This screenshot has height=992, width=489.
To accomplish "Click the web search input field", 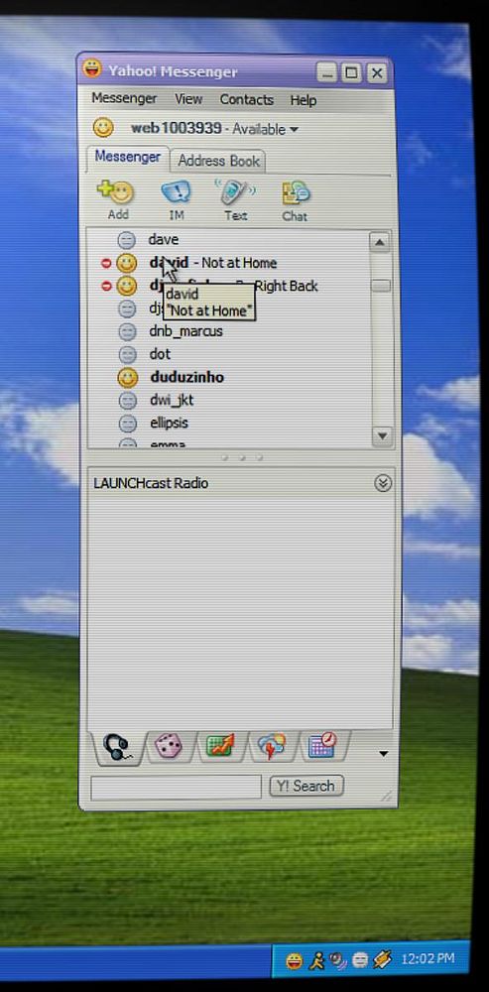I will coord(176,787).
